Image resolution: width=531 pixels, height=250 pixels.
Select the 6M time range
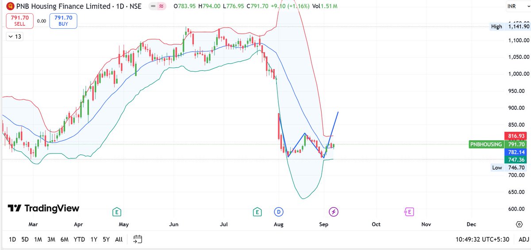[65, 239]
